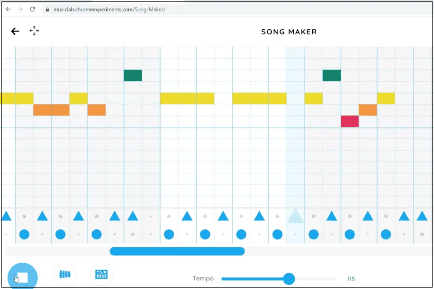The width and height of the screenshot is (434, 289).
Task: Reload the page using the refresh icon
Action: pos(32,9)
